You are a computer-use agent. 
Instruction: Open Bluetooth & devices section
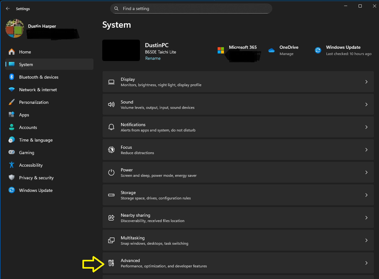38,77
